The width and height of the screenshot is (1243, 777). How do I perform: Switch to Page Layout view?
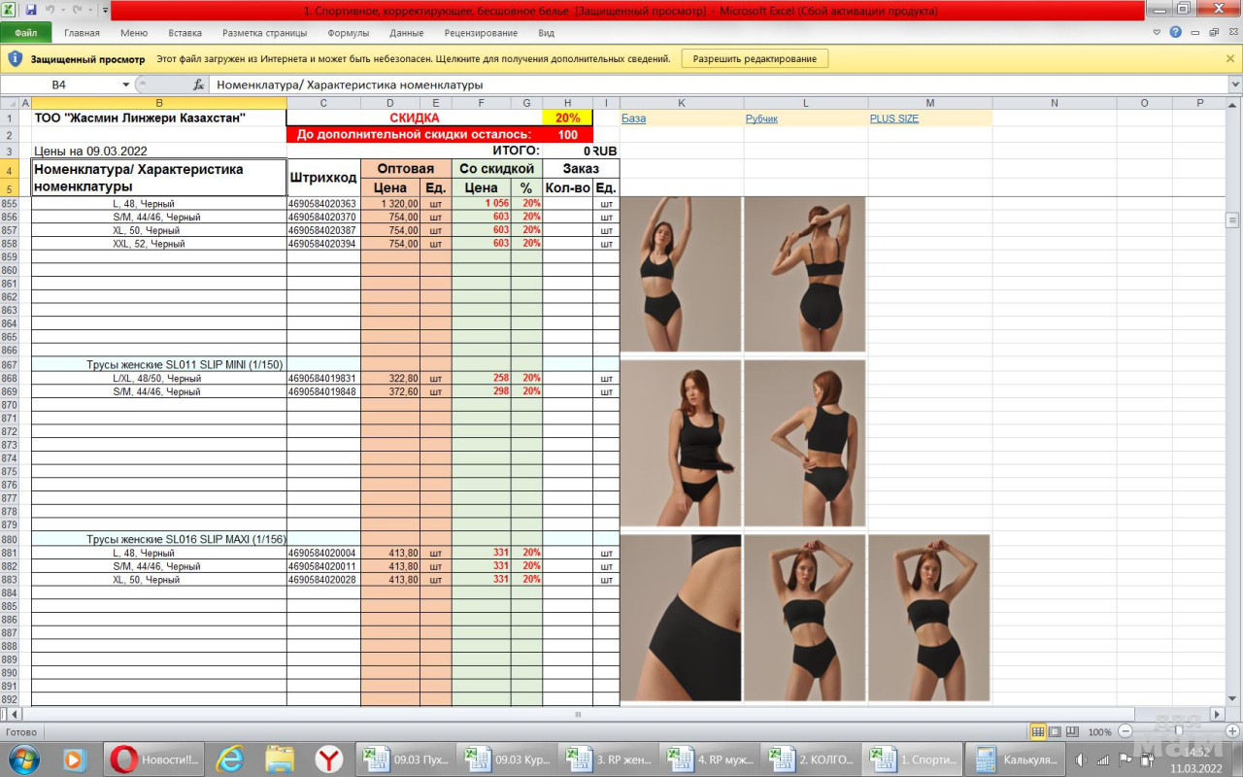(1055, 731)
